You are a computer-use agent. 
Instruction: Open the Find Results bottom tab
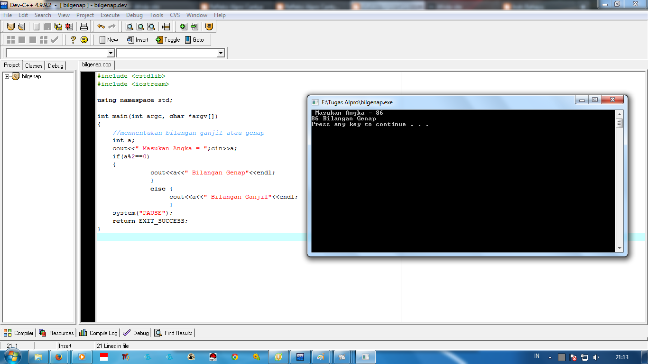tap(174, 333)
